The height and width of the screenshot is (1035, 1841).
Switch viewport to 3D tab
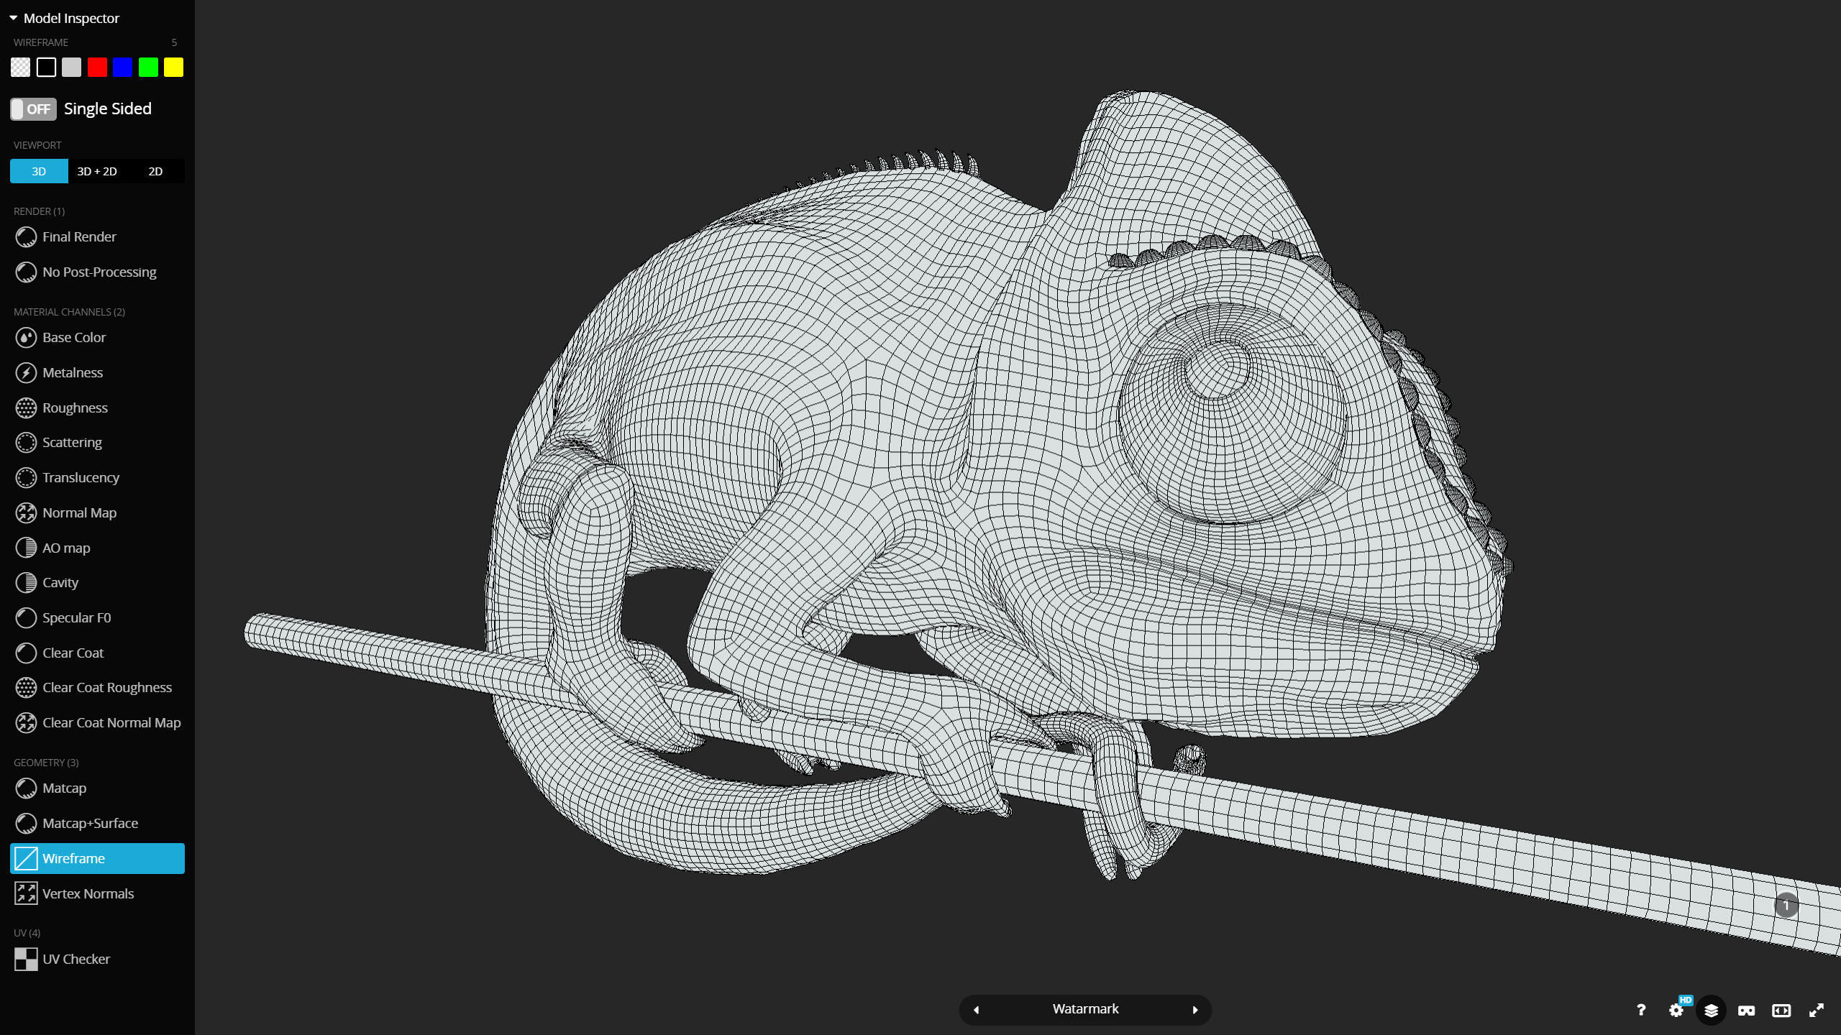pyautogui.click(x=39, y=171)
